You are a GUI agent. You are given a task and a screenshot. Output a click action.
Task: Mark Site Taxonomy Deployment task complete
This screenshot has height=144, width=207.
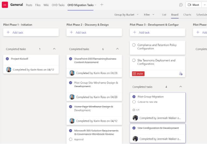[134, 60]
